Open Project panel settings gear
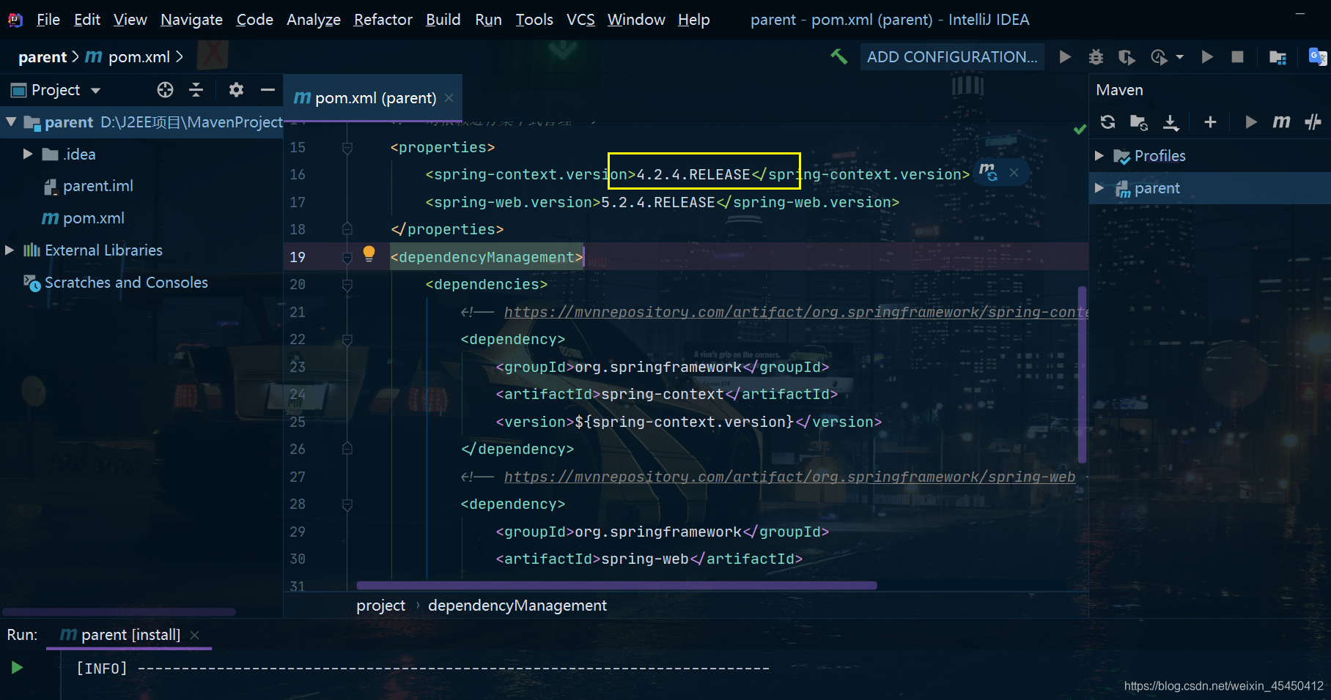This screenshot has height=700, width=1331. (x=235, y=89)
